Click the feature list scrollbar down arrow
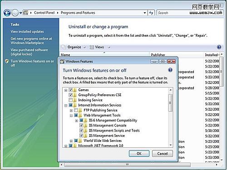This screenshot has width=227, height=170. pyautogui.click(x=171, y=145)
